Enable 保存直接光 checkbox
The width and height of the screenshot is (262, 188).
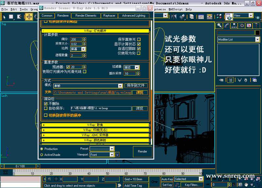tap(139, 39)
